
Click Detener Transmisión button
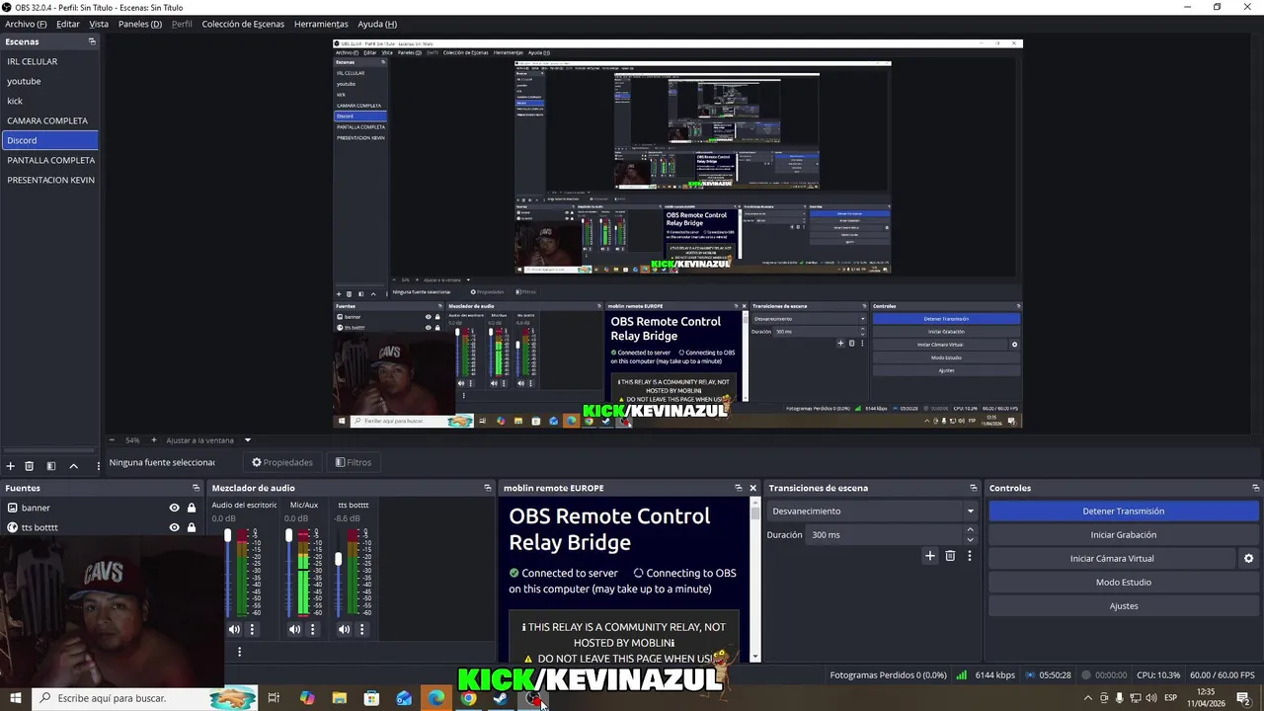1124,511
